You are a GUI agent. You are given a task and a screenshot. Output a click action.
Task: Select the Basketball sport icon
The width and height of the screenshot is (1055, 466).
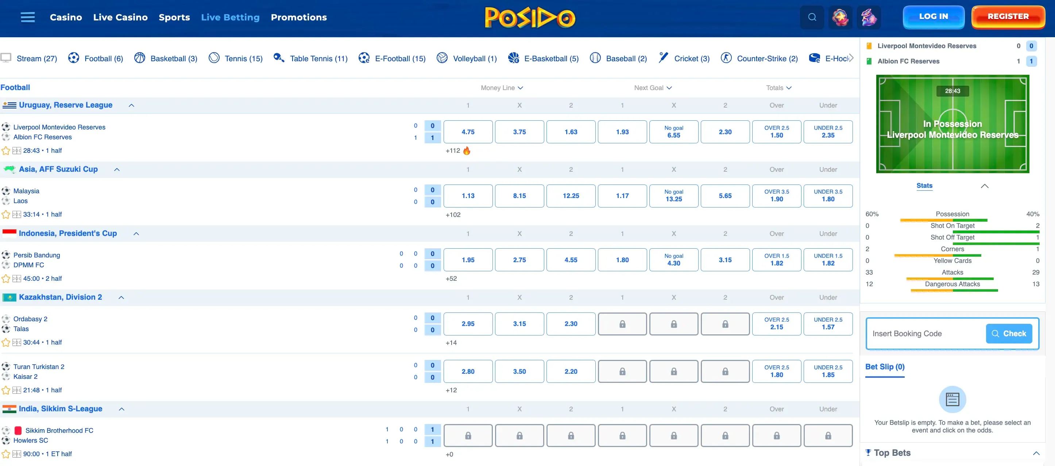pyautogui.click(x=140, y=58)
